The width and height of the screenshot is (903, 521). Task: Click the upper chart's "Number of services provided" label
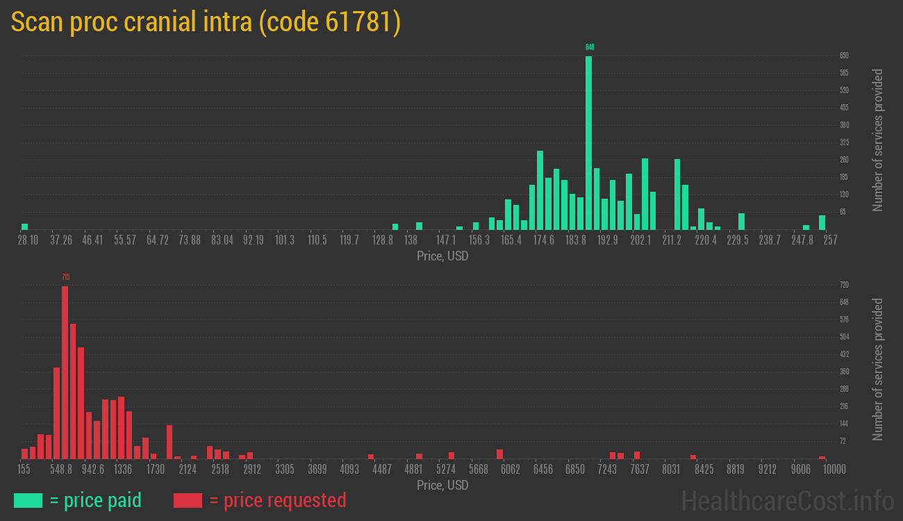click(878, 140)
